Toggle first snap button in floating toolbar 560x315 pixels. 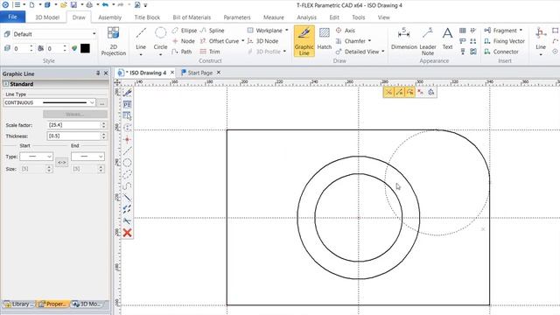(x=388, y=92)
